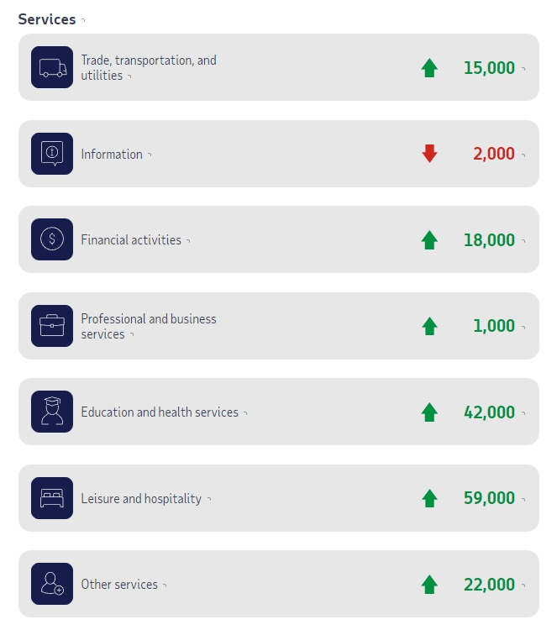Click the green up arrow beside 15,000
Viewport: 557px width, 630px height.
pyautogui.click(x=429, y=68)
